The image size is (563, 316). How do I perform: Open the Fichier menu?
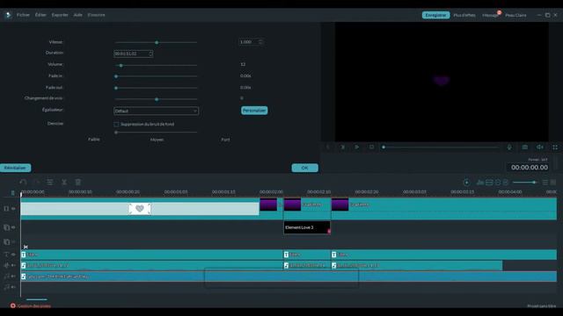23,15
